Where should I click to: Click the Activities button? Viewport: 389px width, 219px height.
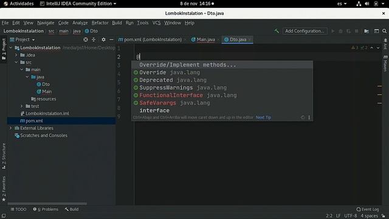19,4
